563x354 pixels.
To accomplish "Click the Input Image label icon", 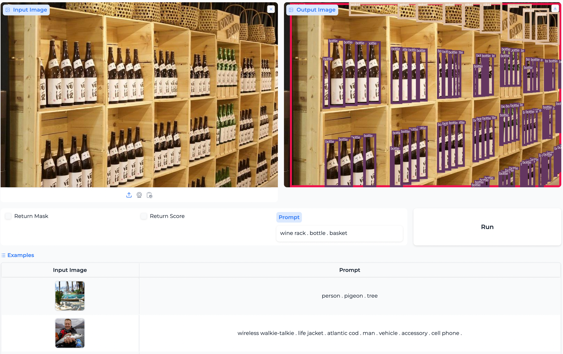I will 8,10.
